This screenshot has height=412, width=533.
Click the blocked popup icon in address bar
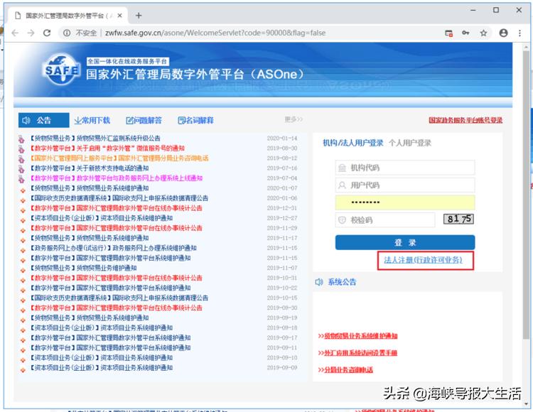click(448, 33)
